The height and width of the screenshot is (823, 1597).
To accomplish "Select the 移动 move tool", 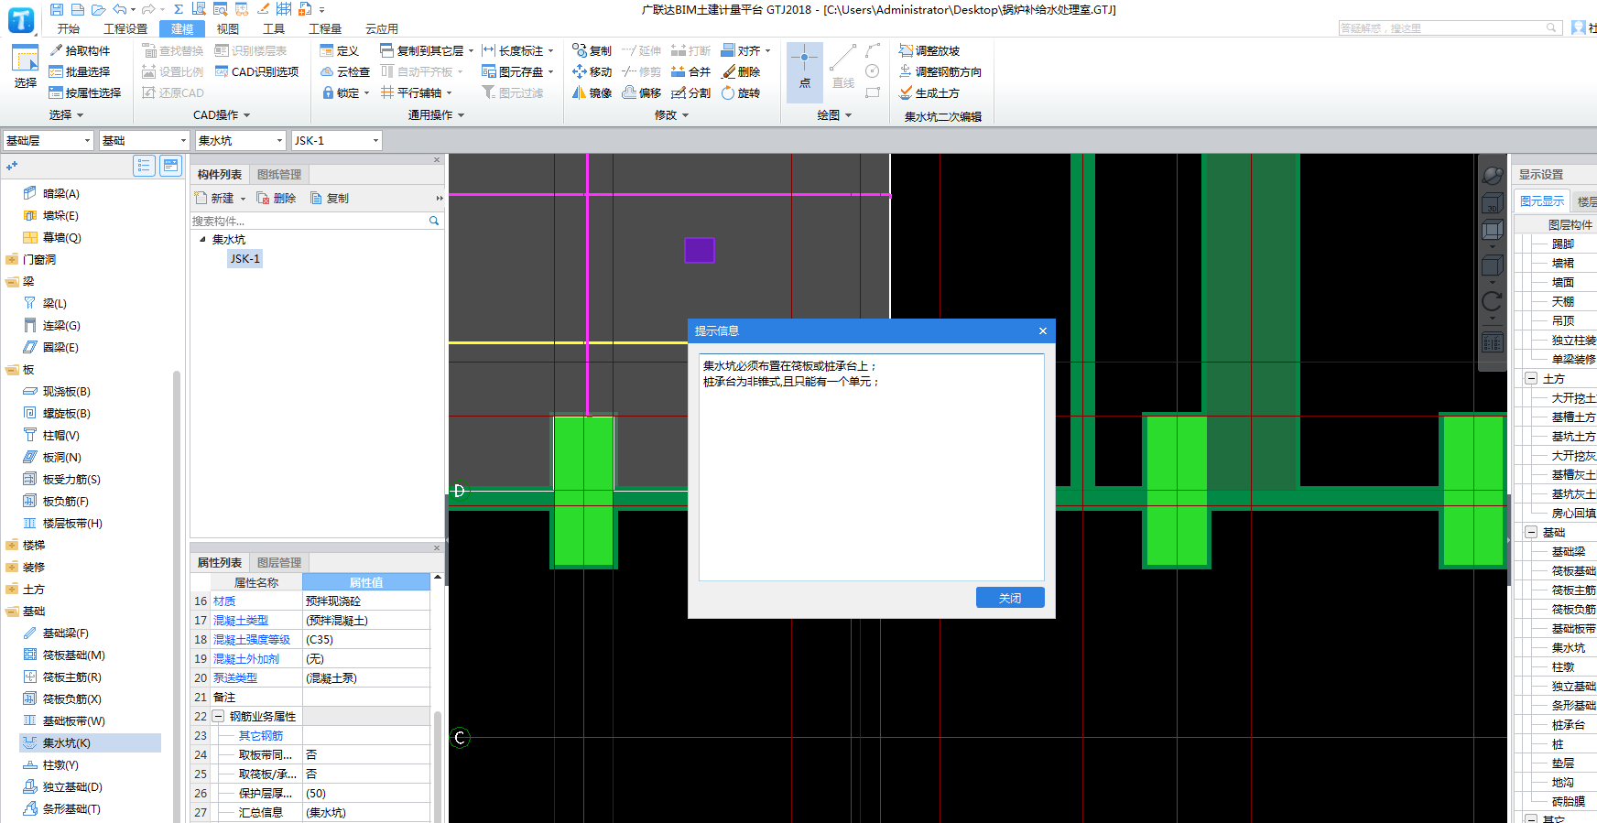I will point(592,71).
